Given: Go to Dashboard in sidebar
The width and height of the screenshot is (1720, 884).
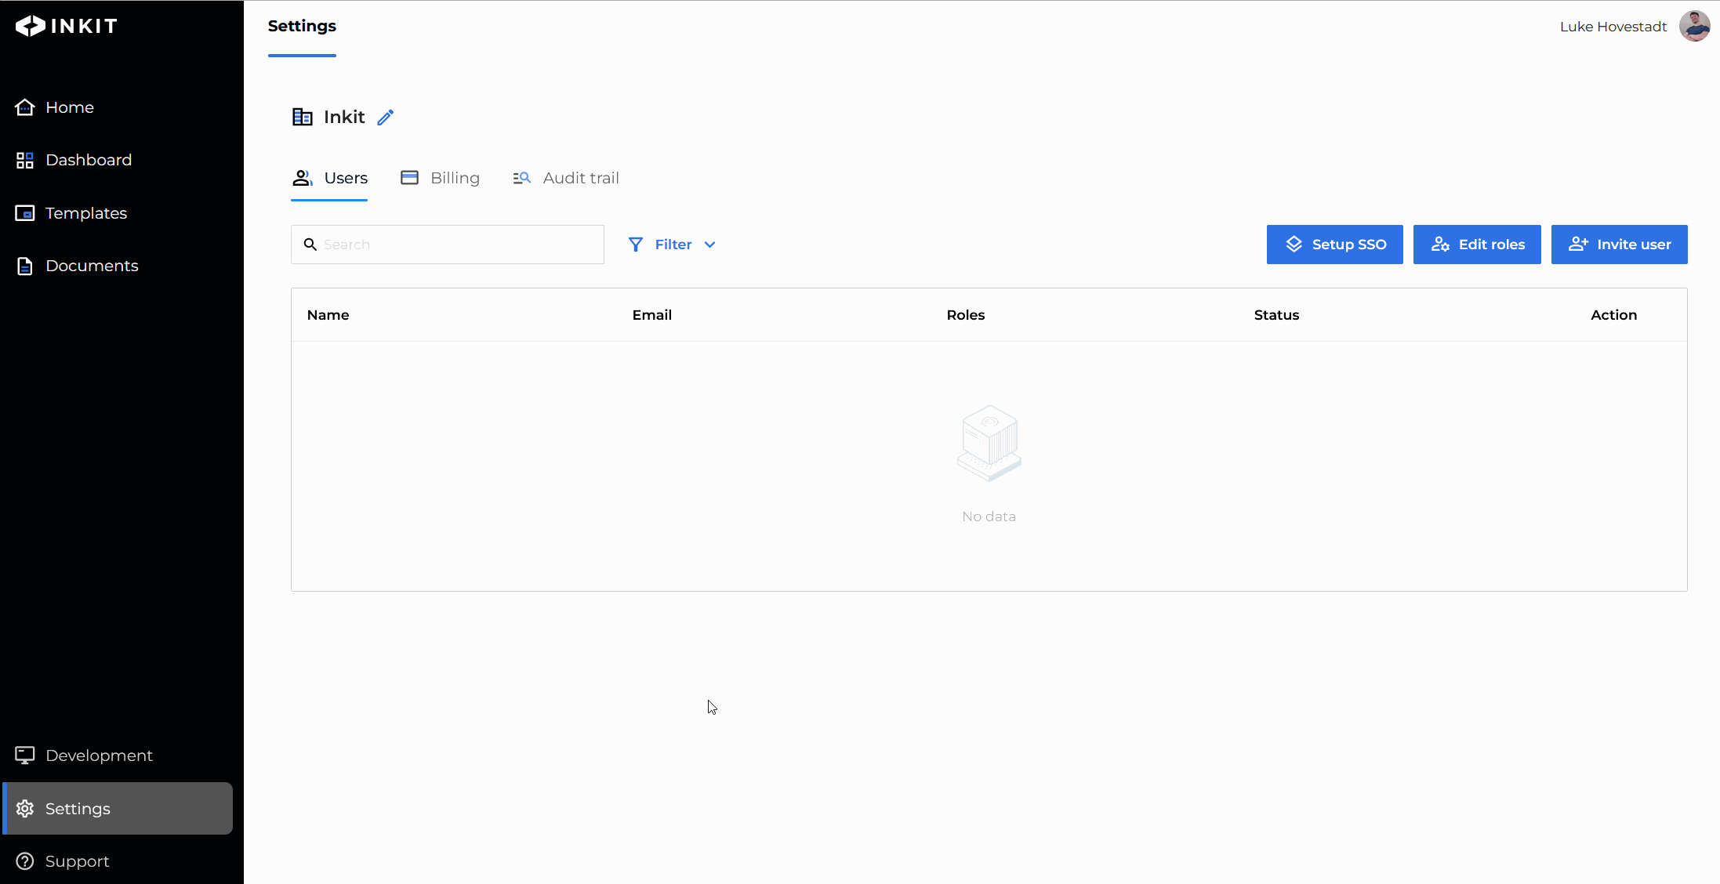Looking at the screenshot, I should tap(88, 160).
